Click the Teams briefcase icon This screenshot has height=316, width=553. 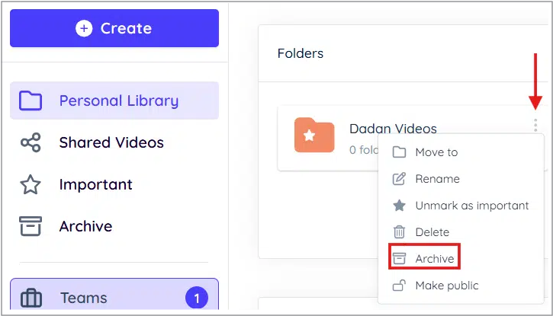pyautogui.click(x=31, y=298)
